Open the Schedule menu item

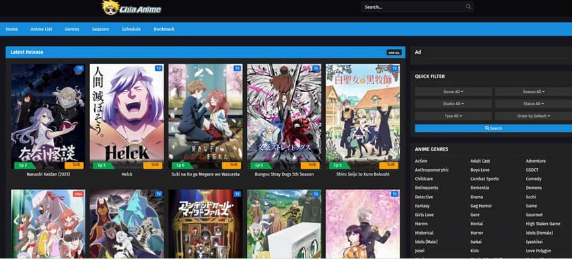coord(131,29)
